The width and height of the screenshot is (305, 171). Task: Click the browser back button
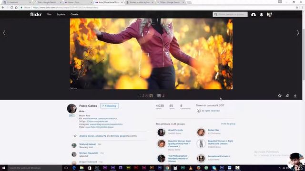[x=3, y=8]
